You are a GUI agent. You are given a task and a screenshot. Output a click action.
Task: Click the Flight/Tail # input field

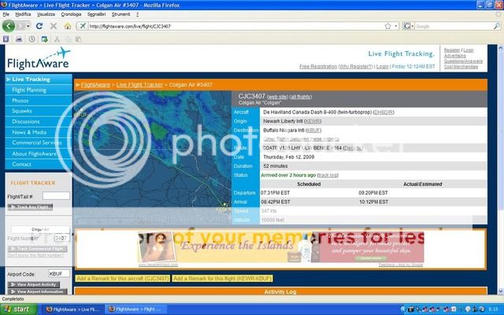click(55, 196)
